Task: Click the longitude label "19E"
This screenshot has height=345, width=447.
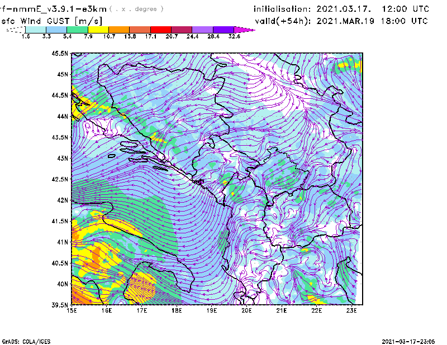Action: pos(212,310)
